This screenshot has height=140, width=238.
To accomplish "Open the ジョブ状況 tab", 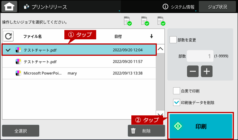I will 217,7.
